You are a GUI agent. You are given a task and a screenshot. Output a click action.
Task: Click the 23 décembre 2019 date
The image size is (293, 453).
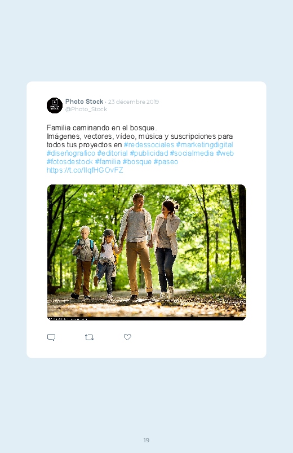134,102
